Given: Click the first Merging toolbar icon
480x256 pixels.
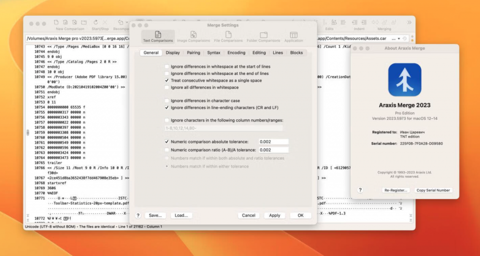Looking at the screenshot, I should 375,22.
